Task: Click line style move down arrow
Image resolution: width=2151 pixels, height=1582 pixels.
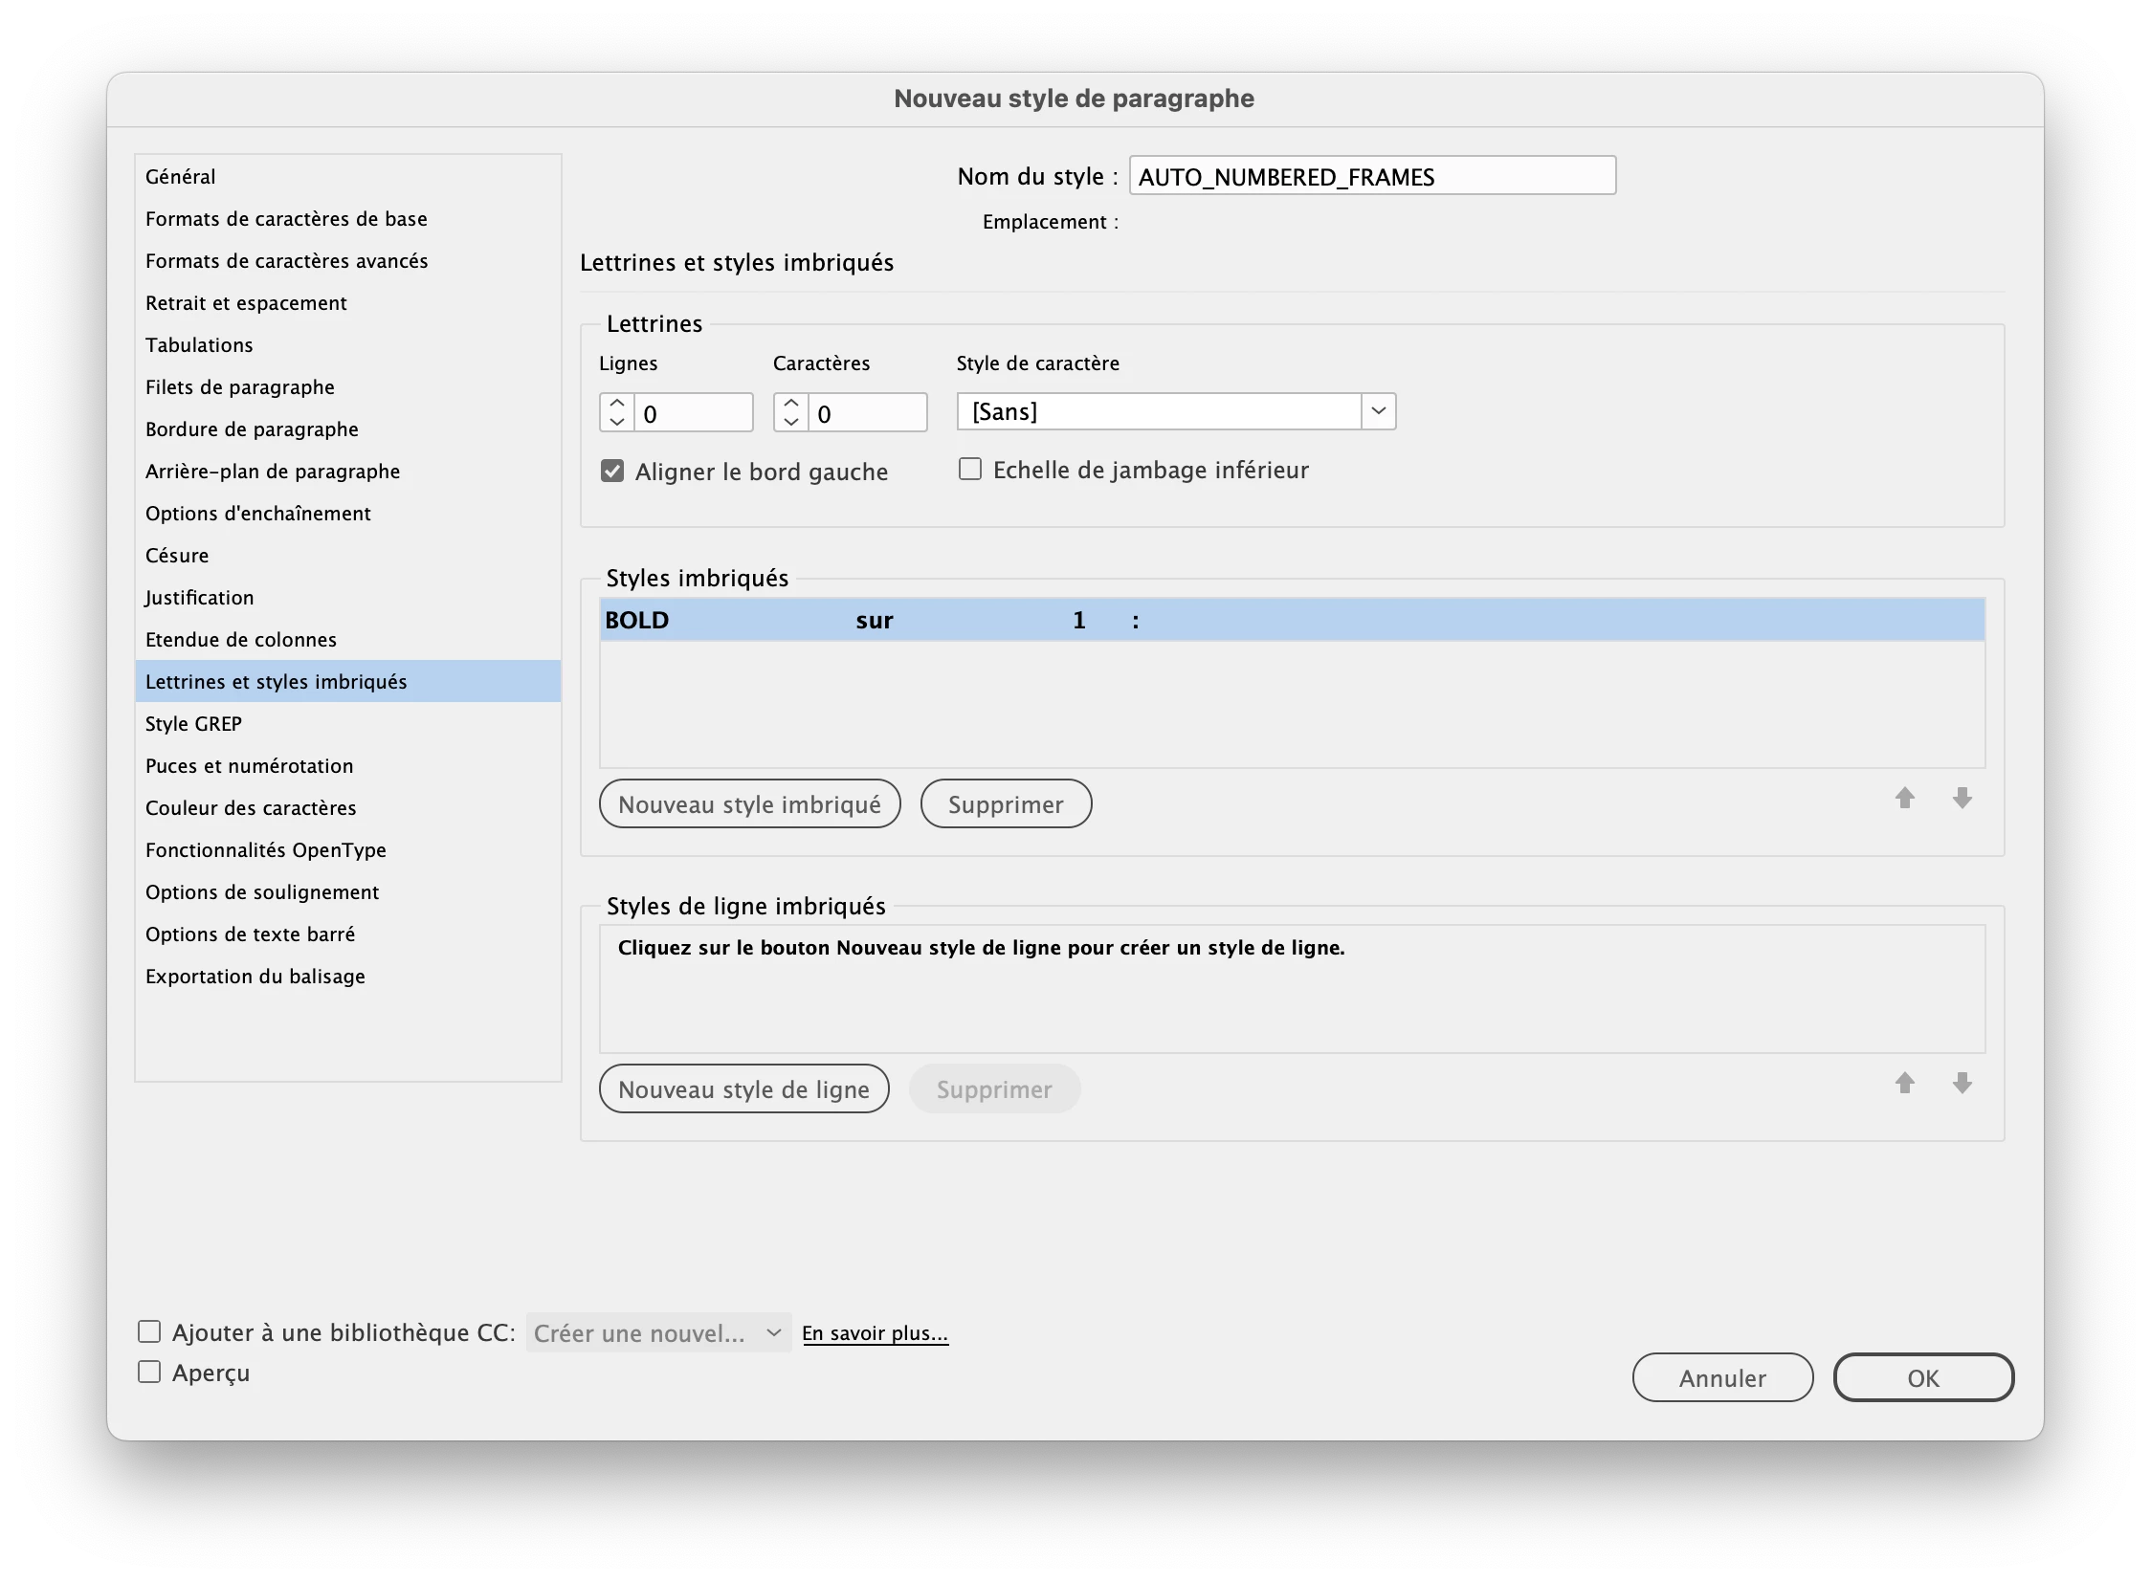Action: pyautogui.click(x=1962, y=1083)
